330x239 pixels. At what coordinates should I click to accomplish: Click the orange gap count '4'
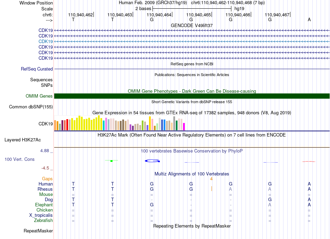click(211, 179)
